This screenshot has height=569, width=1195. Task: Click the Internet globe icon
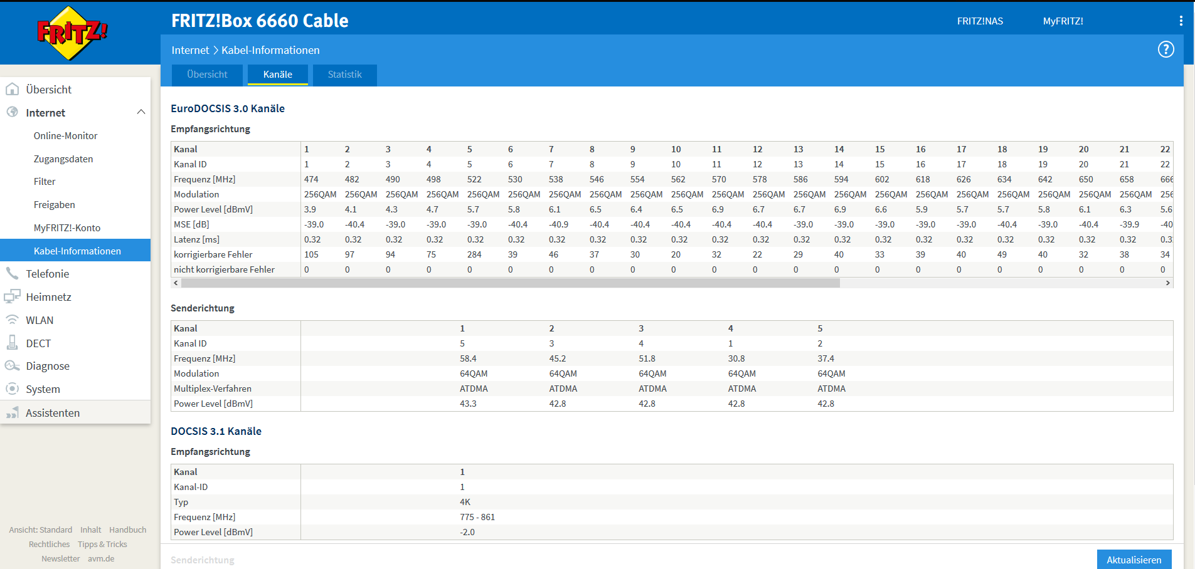point(12,112)
